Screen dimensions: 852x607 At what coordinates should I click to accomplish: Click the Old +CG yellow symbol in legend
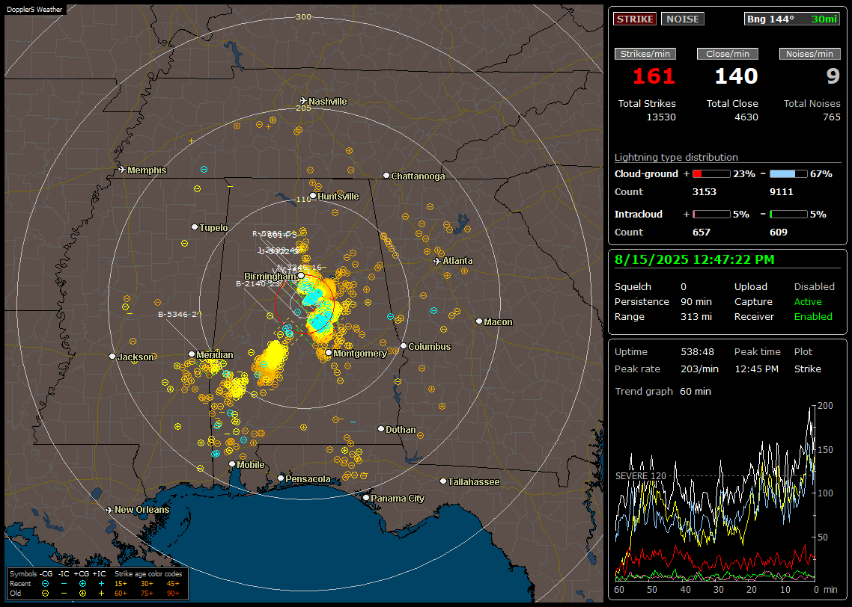coord(82,594)
